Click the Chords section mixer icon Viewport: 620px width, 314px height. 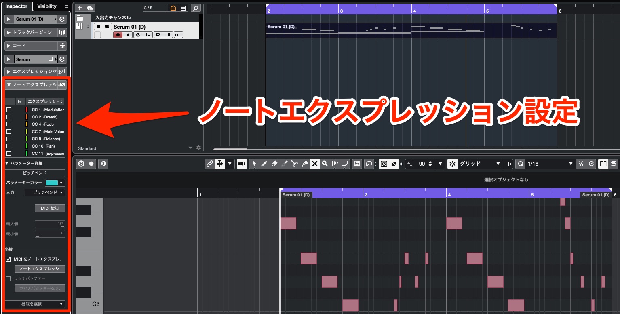coord(62,46)
